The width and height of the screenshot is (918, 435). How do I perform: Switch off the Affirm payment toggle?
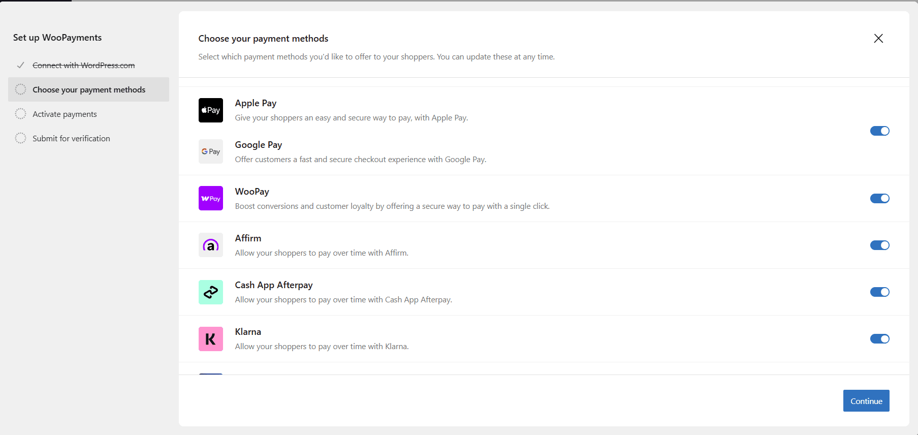coord(879,245)
